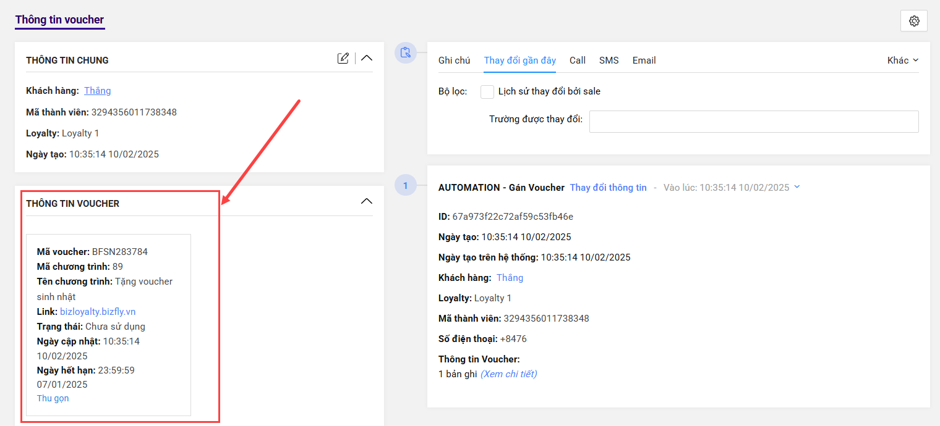Open the Call tab

pos(578,61)
